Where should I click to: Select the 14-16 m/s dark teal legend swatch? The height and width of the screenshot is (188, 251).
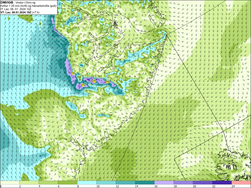pos(145,183)
